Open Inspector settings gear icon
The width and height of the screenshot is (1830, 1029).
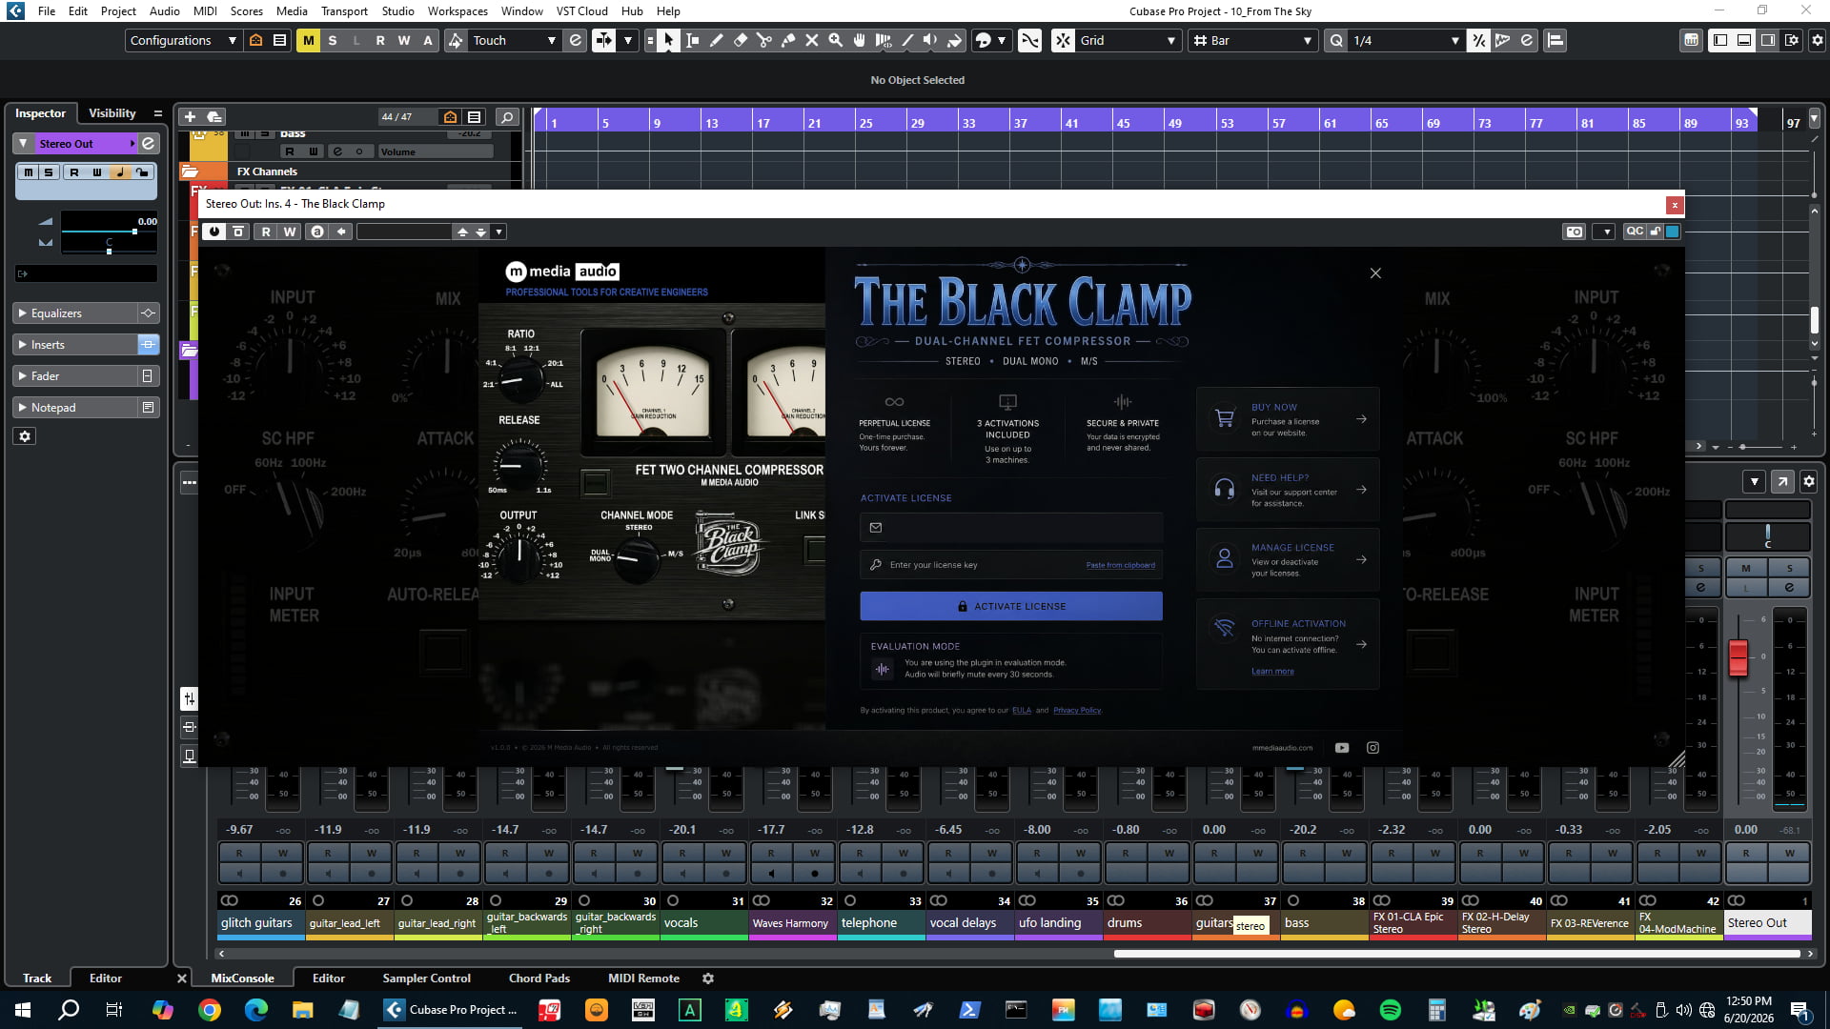[25, 436]
